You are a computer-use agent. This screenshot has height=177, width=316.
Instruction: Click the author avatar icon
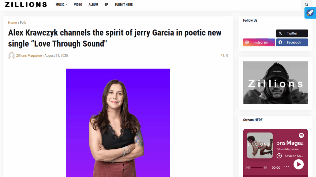point(11,56)
